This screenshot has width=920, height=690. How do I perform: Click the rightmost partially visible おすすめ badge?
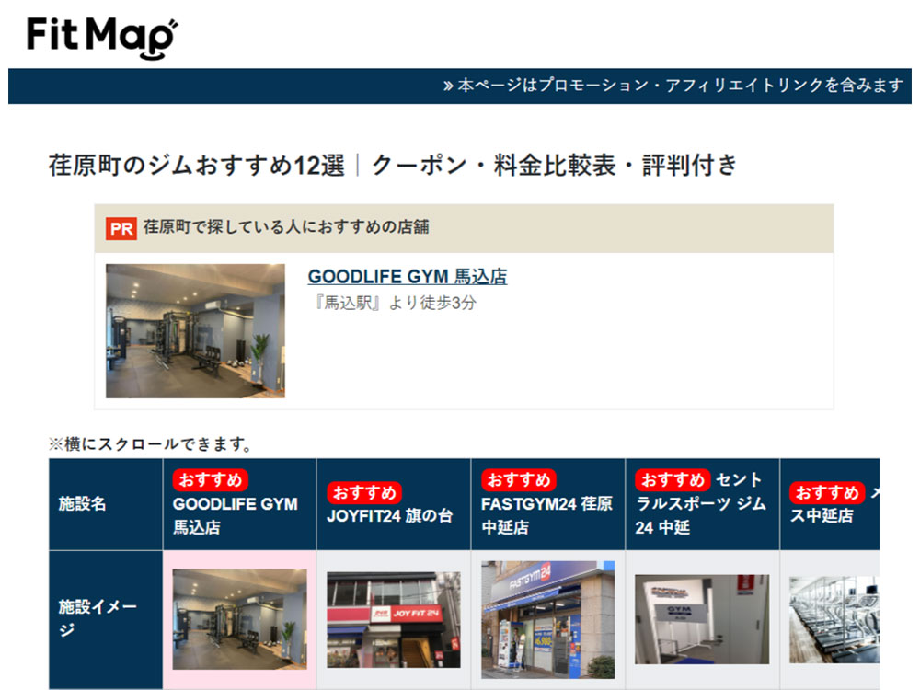pos(826,491)
